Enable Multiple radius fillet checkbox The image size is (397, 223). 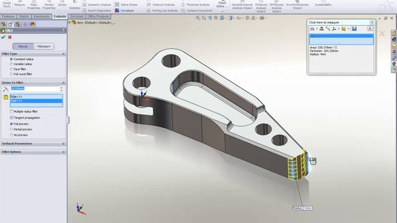pyautogui.click(x=24, y=111)
